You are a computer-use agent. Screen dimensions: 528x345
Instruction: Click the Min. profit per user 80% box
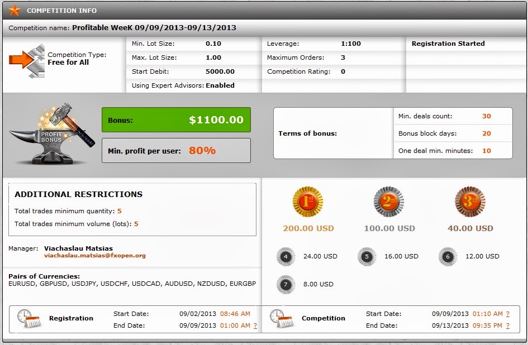click(x=176, y=151)
